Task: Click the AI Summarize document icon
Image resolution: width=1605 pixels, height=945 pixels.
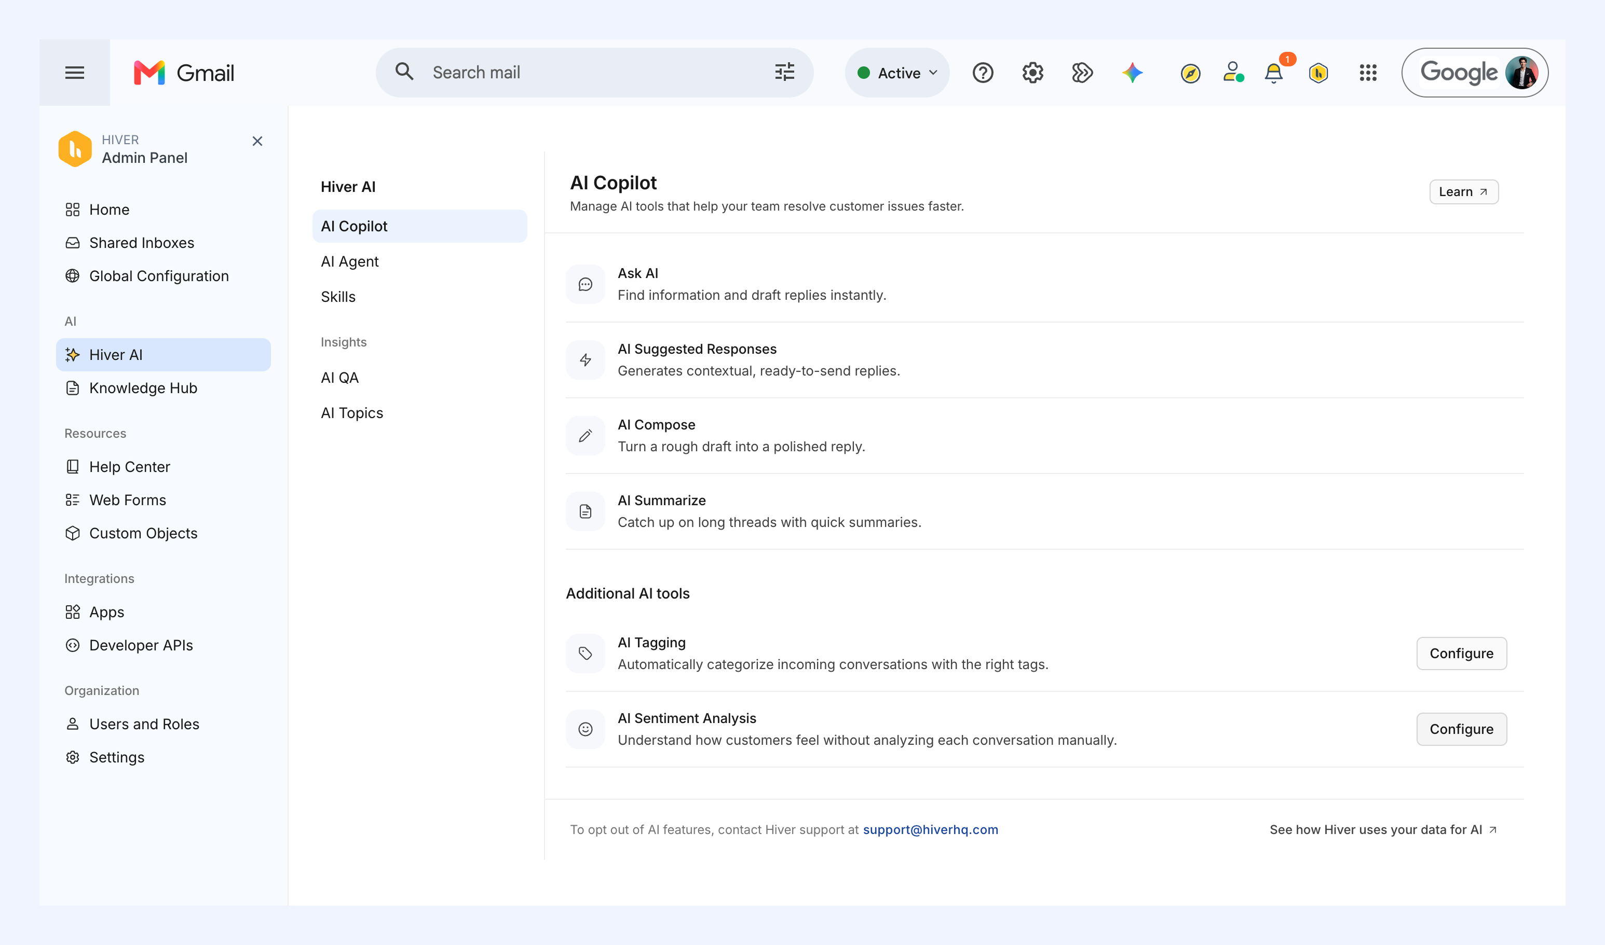Action: (x=585, y=511)
